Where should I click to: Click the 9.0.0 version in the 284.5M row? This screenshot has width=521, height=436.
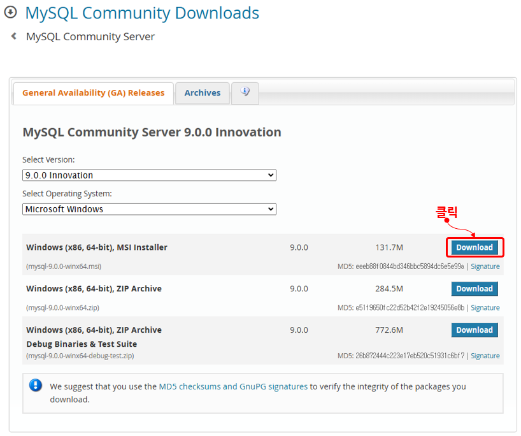tap(299, 289)
